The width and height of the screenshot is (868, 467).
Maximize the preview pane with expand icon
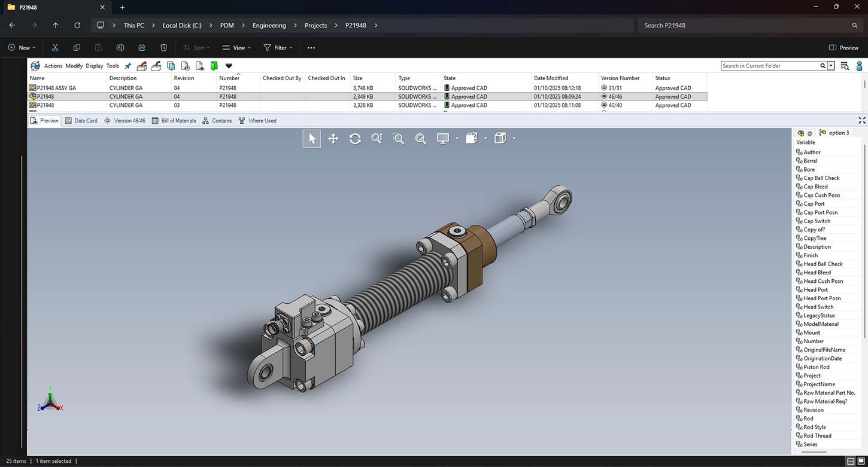point(861,120)
